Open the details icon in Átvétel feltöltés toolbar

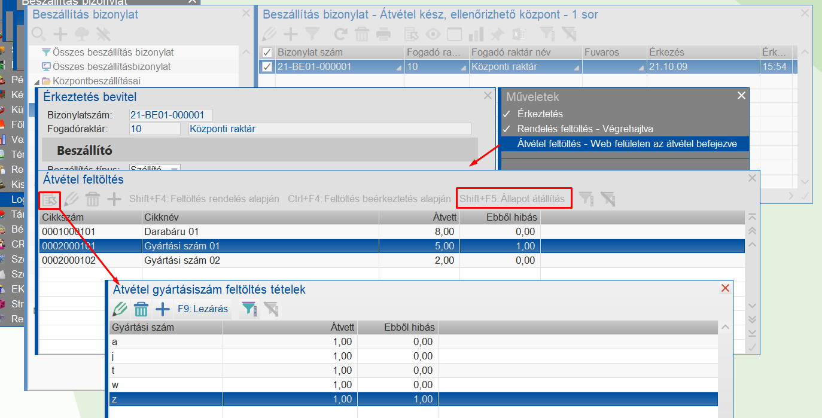50,199
